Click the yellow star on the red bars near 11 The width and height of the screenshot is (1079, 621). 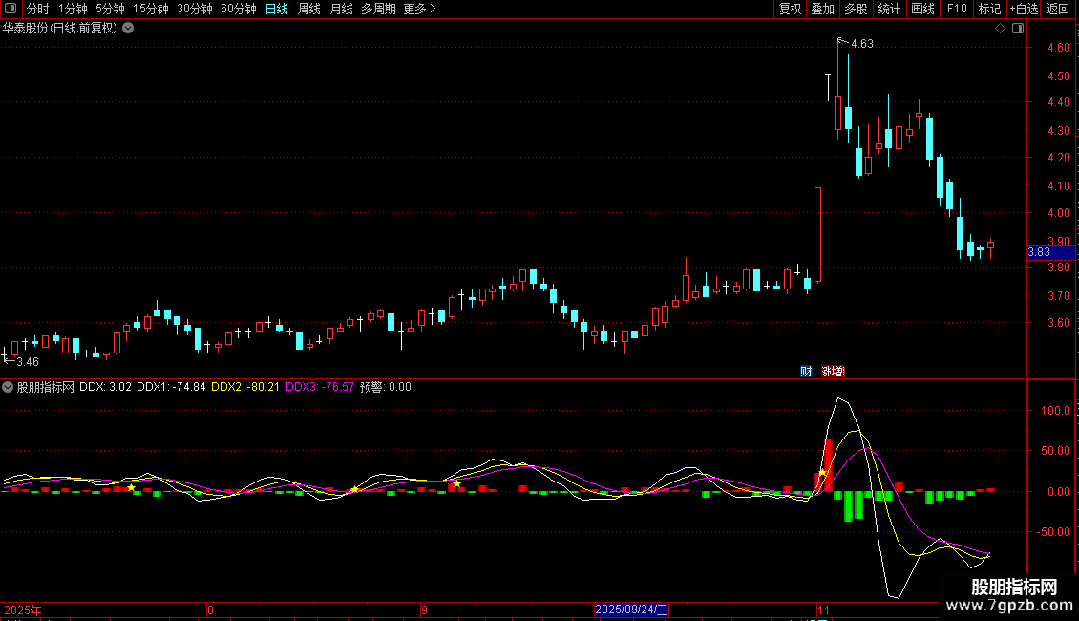[x=822, y=473]
